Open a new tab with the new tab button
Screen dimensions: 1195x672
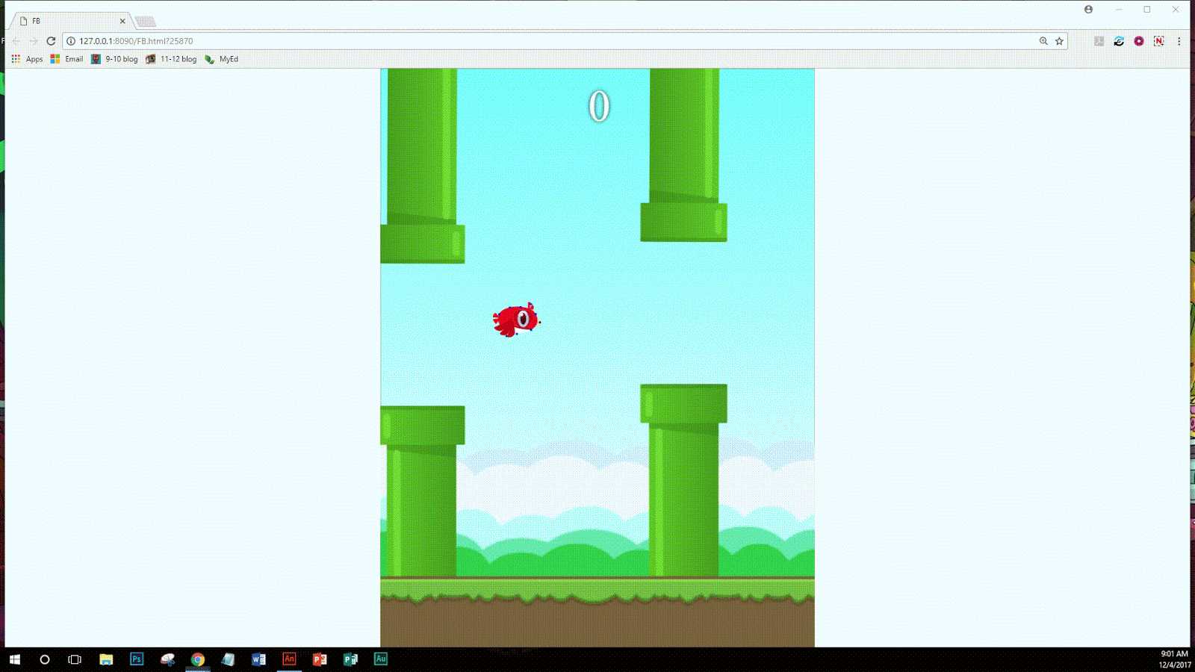(146, 22)
